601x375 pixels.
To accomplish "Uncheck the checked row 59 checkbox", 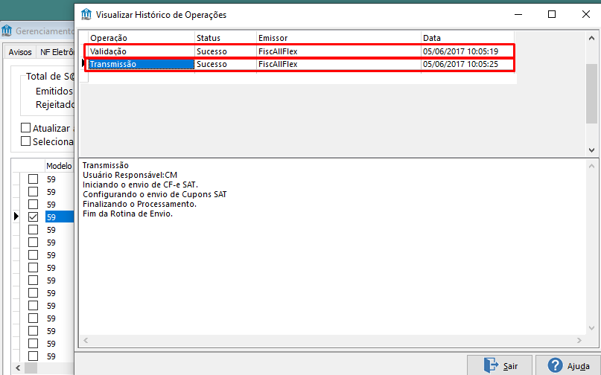I will [x=34, y=217].
